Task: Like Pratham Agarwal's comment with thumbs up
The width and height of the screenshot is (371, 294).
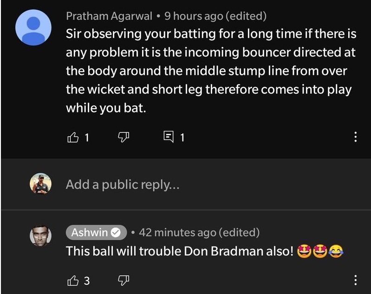Action: point(73,137)
